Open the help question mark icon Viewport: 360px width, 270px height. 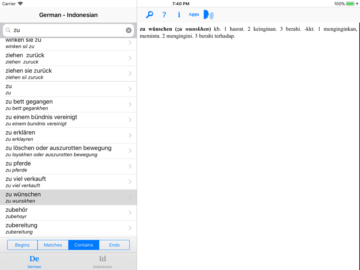click(x=164, y=15)
